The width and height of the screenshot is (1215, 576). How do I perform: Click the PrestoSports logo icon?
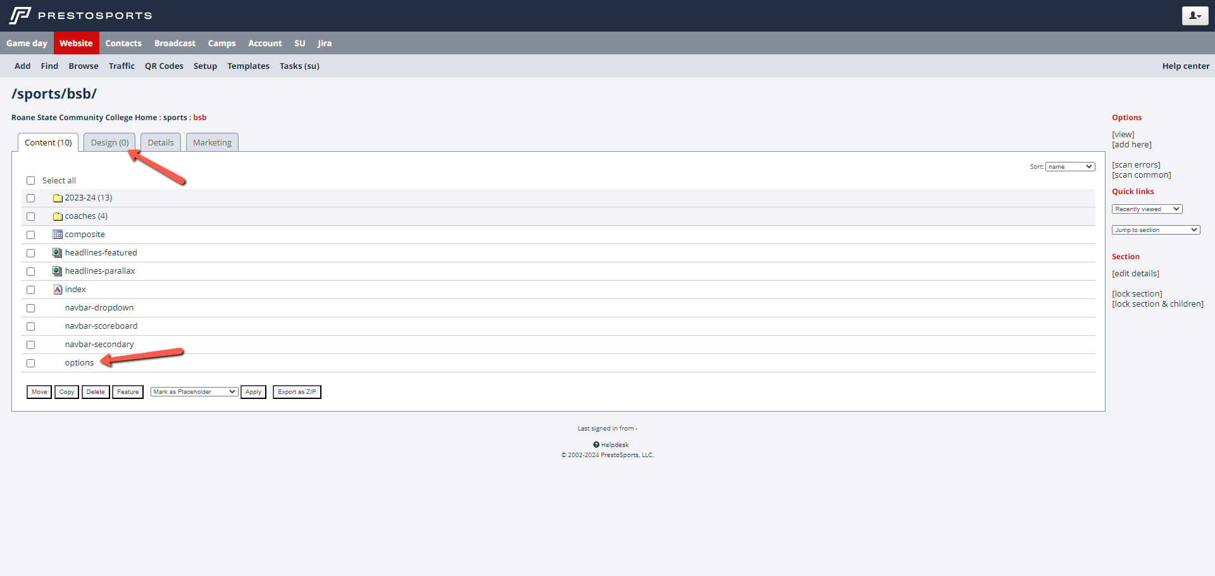[20, 15]
